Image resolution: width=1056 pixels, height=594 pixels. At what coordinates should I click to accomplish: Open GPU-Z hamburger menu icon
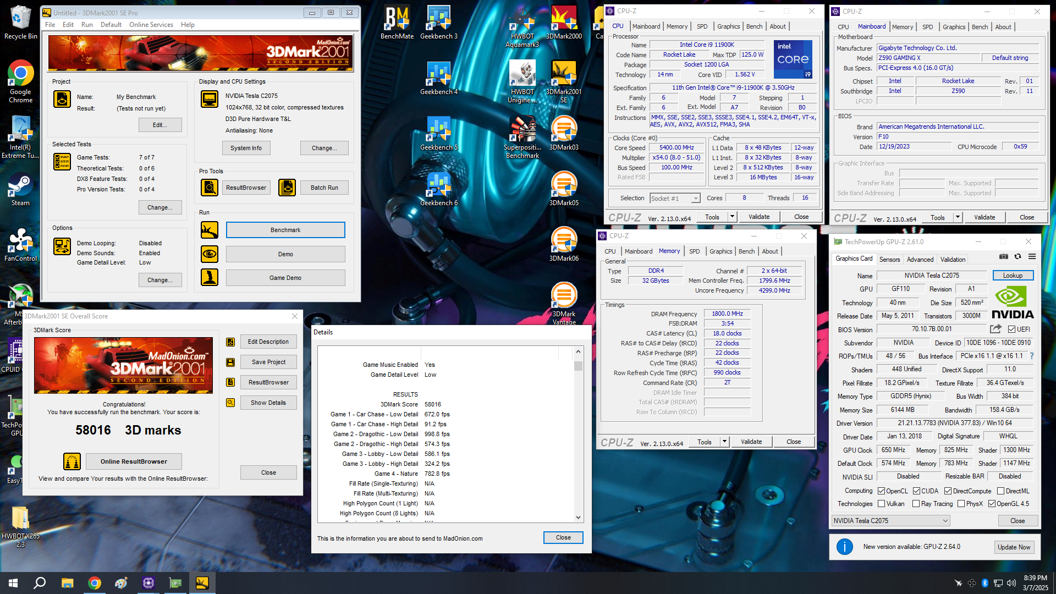(x=1032, y=257)
